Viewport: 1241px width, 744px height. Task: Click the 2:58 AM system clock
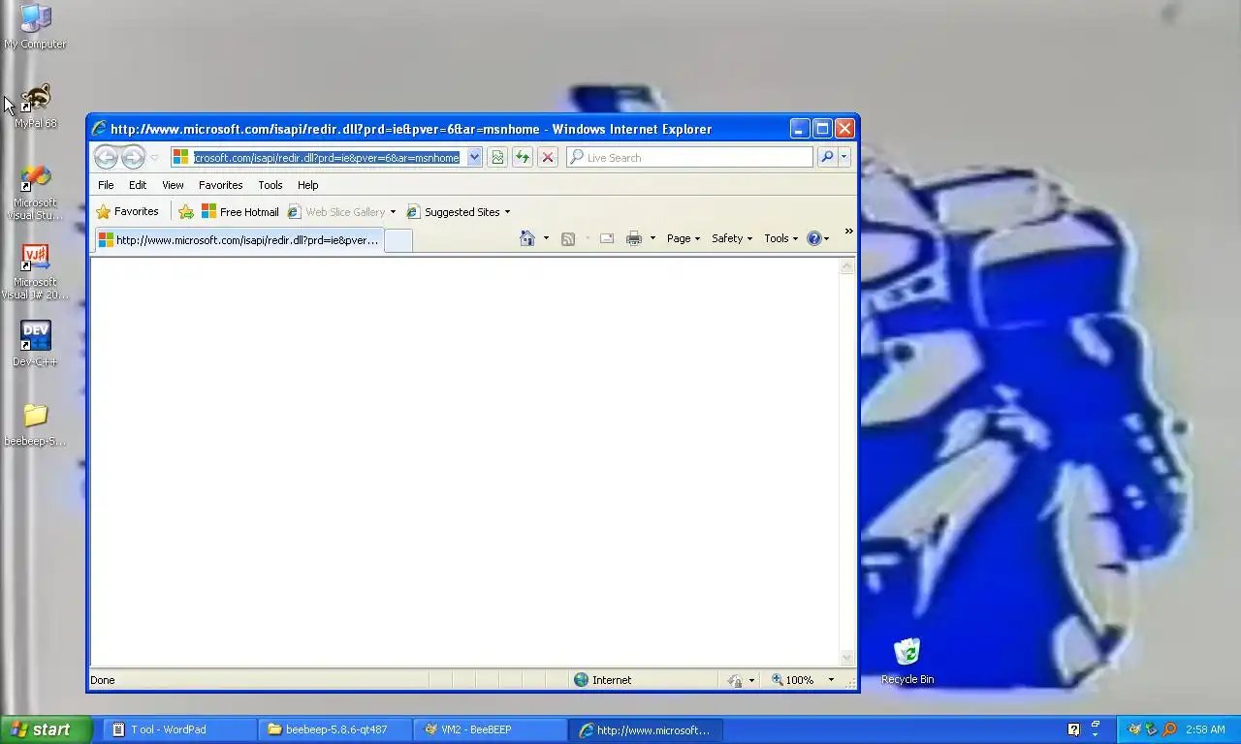coord(1205,729)
